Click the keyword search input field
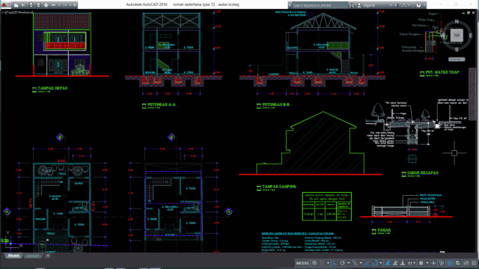The width and height of the screenshot is (479, 269). pos(320,5)
